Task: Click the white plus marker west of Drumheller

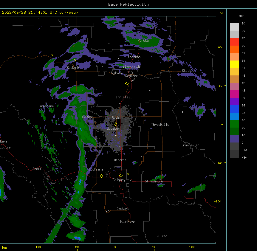Action: [x=182, y=112]
